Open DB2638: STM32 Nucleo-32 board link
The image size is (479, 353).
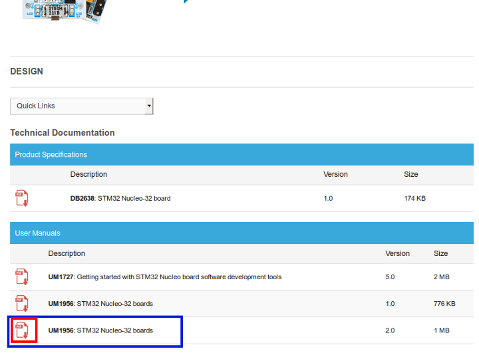[120, 198]
